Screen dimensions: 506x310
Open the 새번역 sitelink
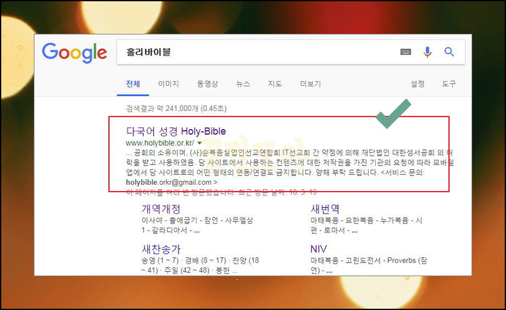(325, 209)
